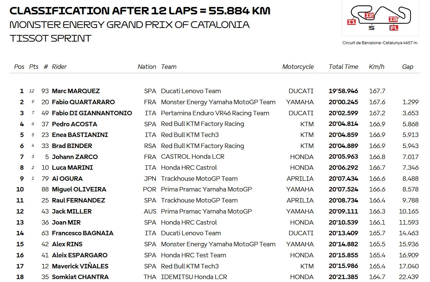Click the I3 marker on circuit map
Screen dimensions: 430x282
(393, 19)
